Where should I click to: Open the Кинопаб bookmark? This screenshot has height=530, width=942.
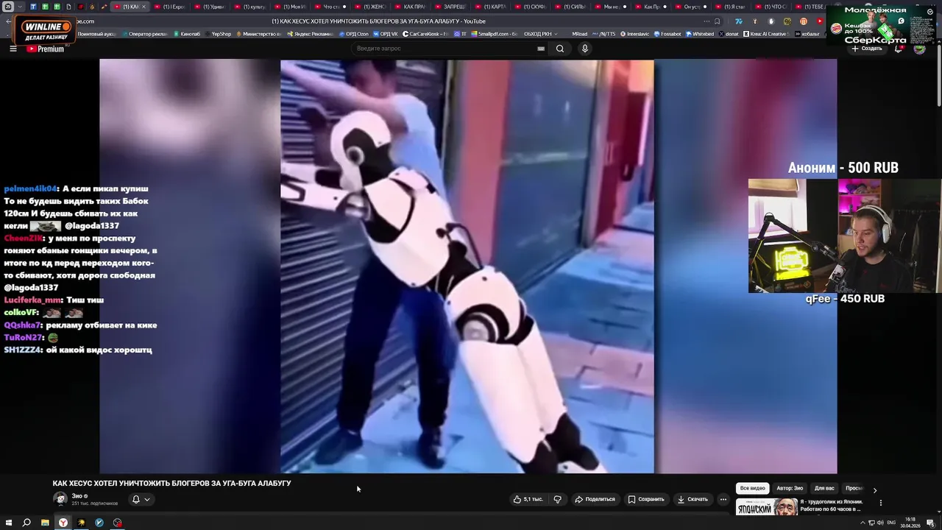tap(186, 34)
